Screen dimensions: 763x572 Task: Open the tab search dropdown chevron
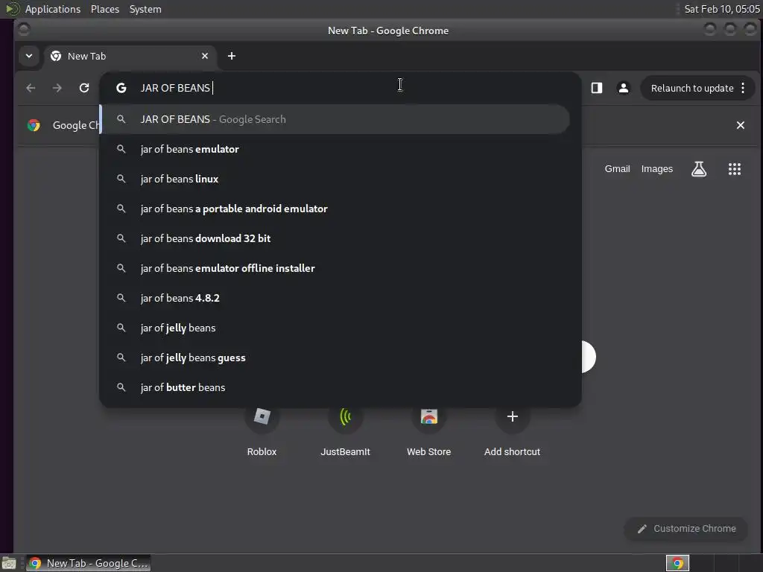point(29,56)
